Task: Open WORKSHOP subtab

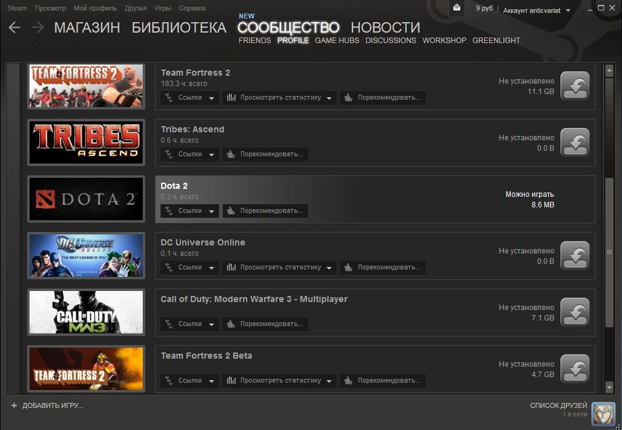Action: [444, 41]
